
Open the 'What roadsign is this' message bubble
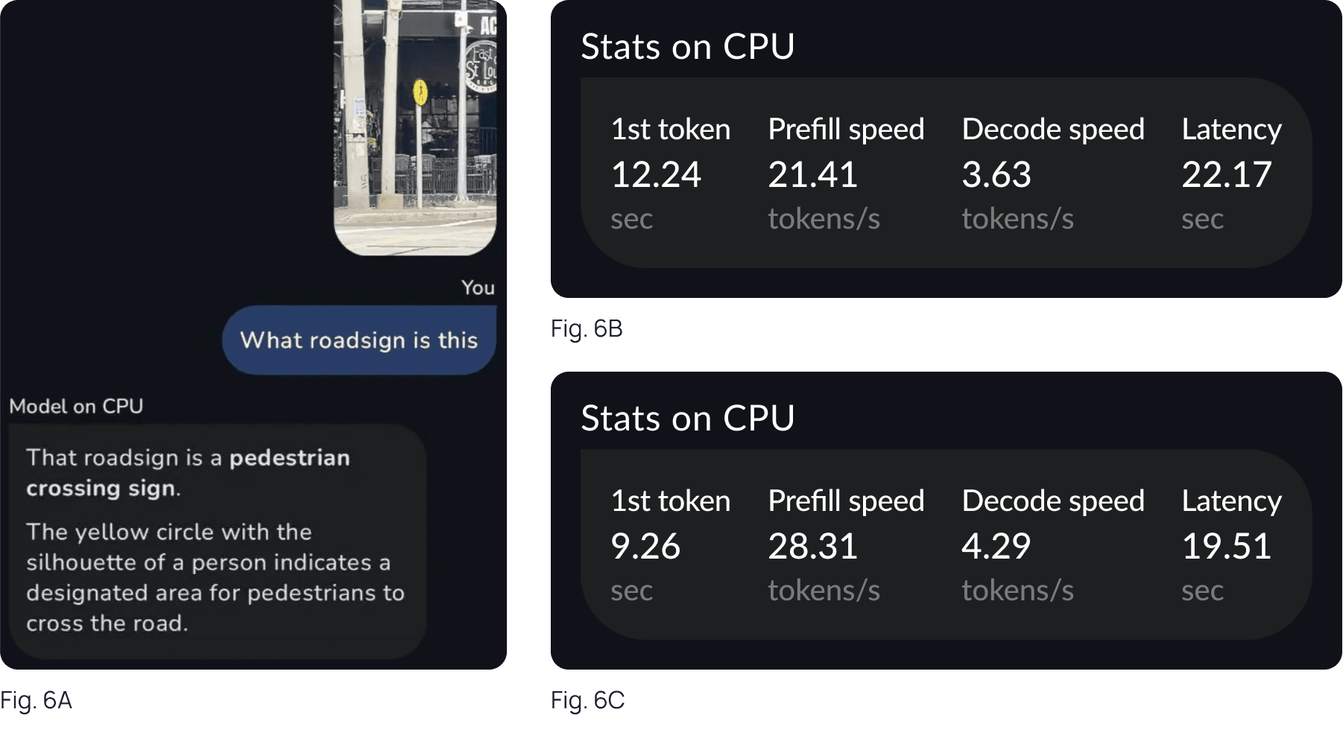pos(359,340)
